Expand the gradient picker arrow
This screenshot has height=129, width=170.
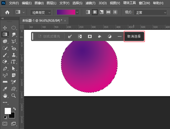tap(77, 12)
